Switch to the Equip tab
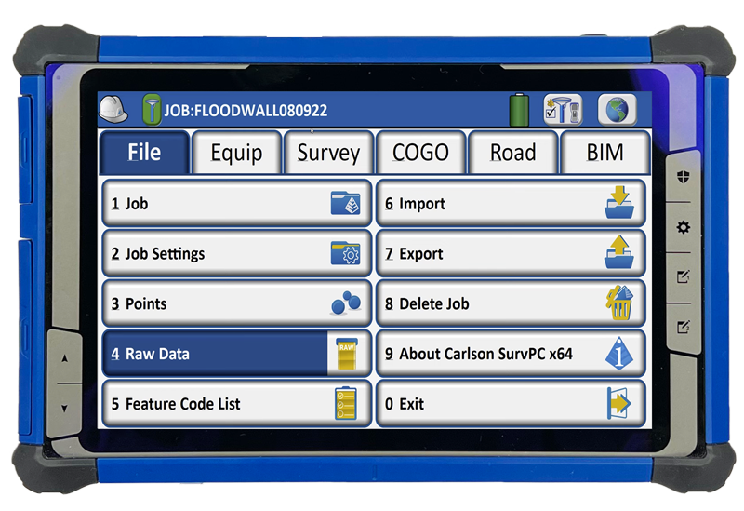 pos(236,153)
